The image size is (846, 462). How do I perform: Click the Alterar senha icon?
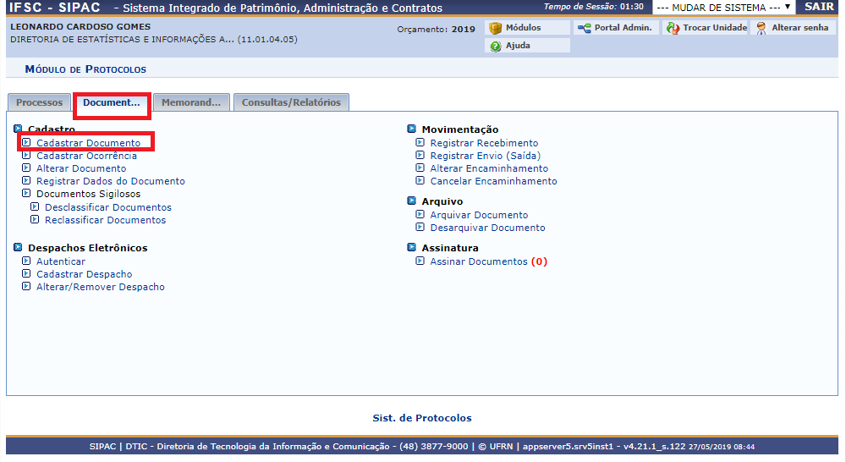(x=761, y=28)
